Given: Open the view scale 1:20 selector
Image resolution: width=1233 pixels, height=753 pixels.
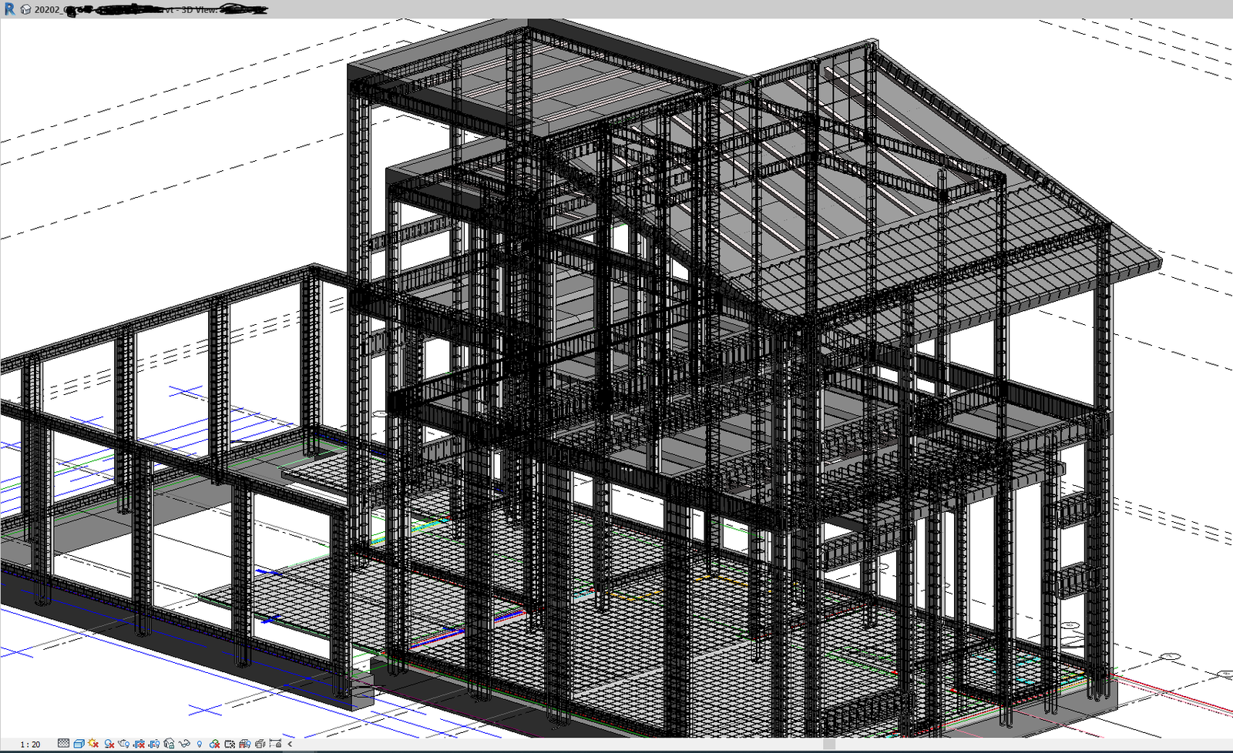Looking at the screenshot, I should [x=30, y=744].
